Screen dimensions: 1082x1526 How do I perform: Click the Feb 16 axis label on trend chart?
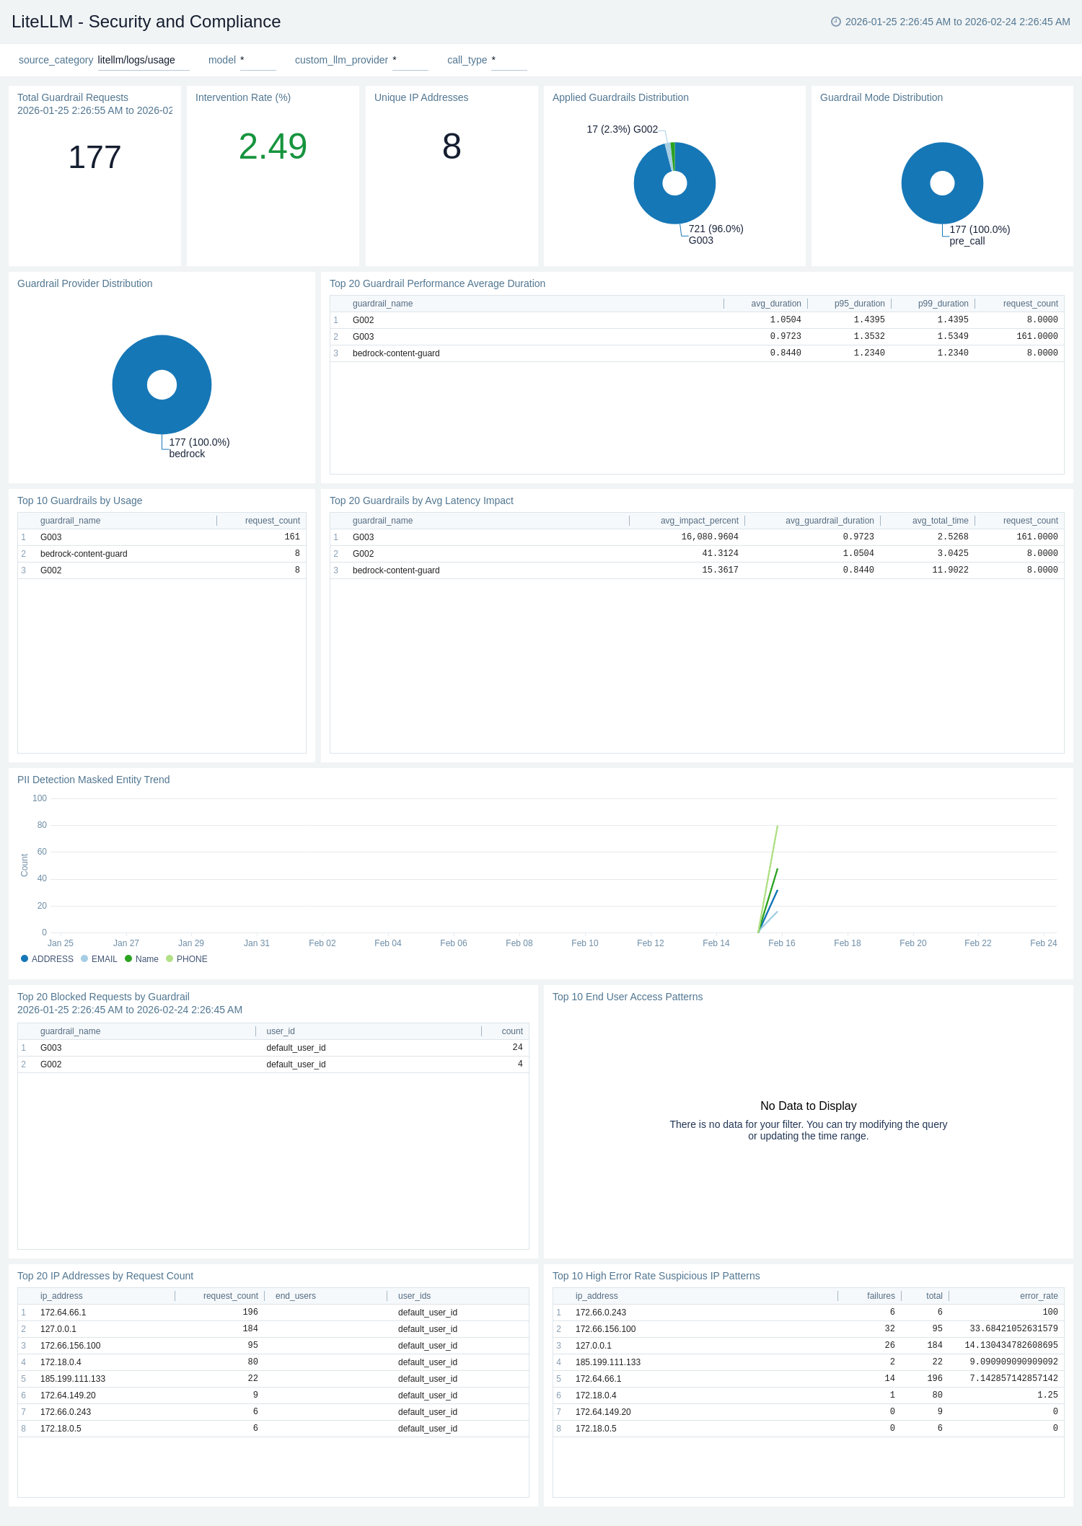click(x=781, y=943)
